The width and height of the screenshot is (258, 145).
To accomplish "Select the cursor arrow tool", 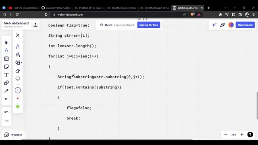I will [6, 43].
